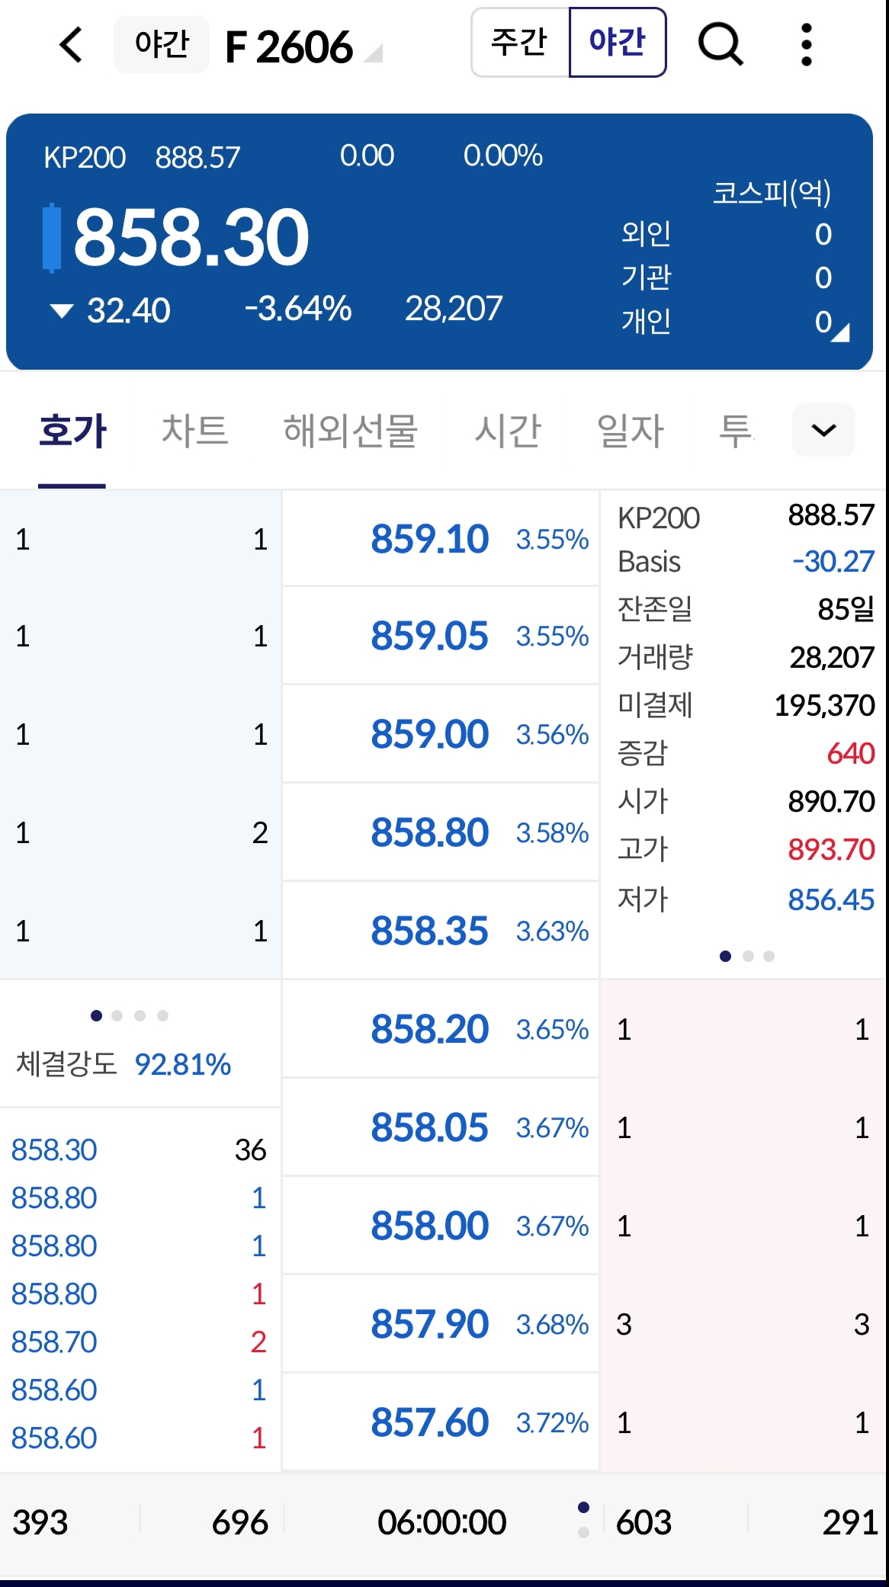889x1587 pixels.
Task: Select the 857.60 bid price row
Action: pyautogui.click(x=440, y=1422)
